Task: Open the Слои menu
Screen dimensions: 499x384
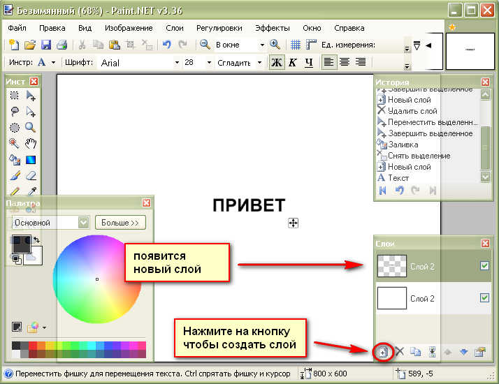Action: (175, 28)
